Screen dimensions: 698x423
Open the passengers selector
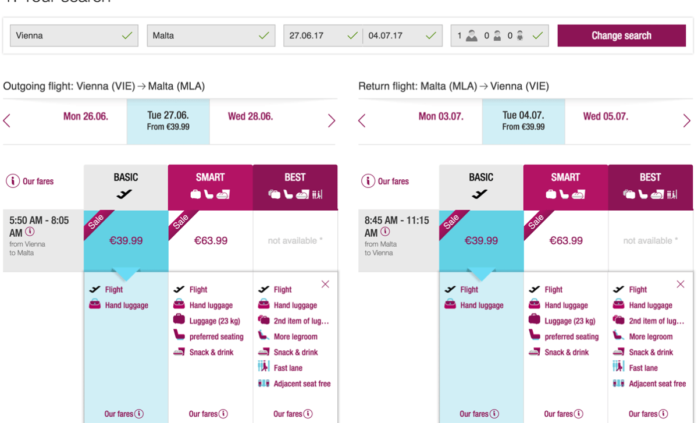click(500, 35)
